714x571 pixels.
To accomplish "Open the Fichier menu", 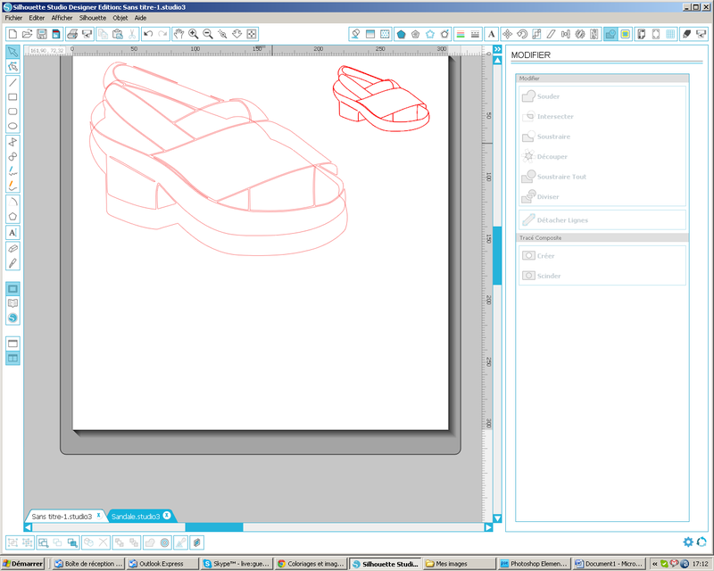I will (13, 18).
